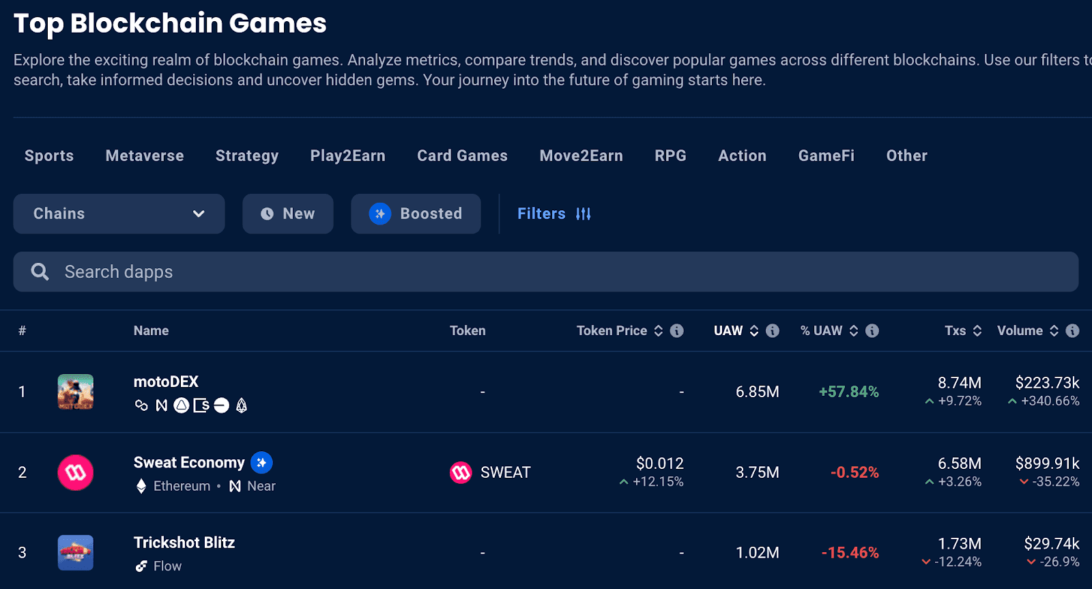Image resolution: width=1092 pixels, height=589 pixels.
Task: Click the blue Boosted star icon
Action: coord(380,214)
